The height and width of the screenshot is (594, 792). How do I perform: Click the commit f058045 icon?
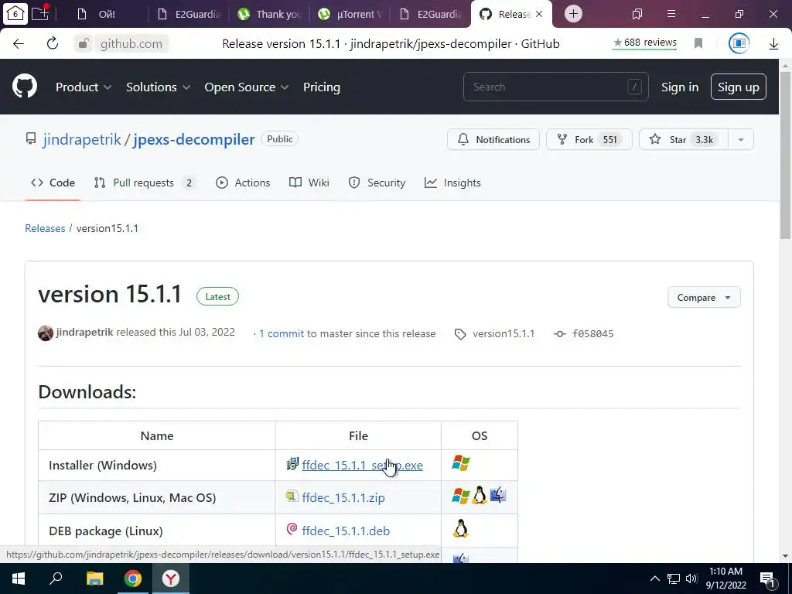pyautogui.click(x=560, y=334)
